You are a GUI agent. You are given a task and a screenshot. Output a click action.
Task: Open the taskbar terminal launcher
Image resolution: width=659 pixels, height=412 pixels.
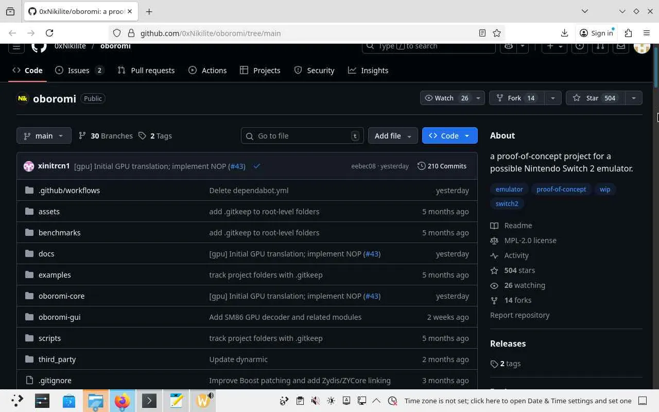pyautogui.click(x=149, y=401)
